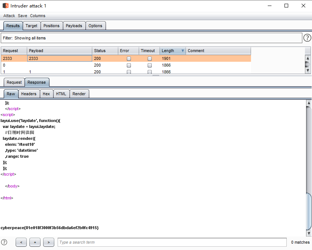312x250 pixels.
Task: Close the Intruder attack window
Action: pos(303,6)
